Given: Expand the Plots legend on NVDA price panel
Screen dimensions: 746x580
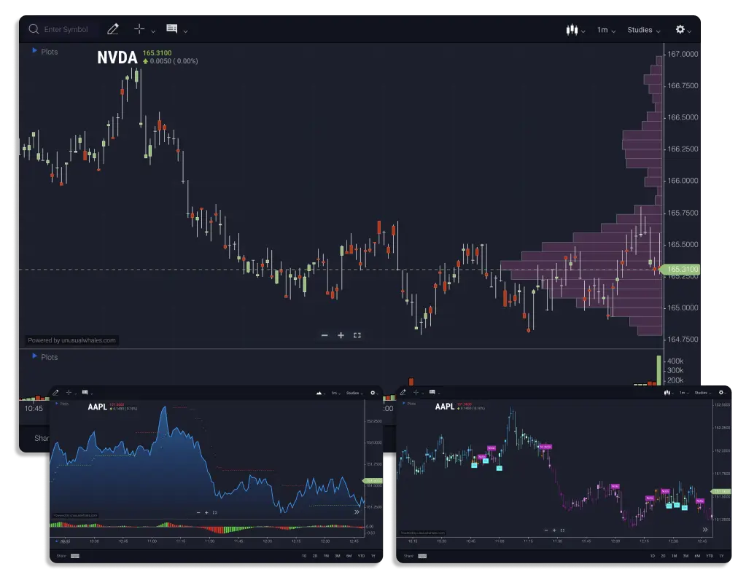Looking at the screenshot, I should pos(44,51).
